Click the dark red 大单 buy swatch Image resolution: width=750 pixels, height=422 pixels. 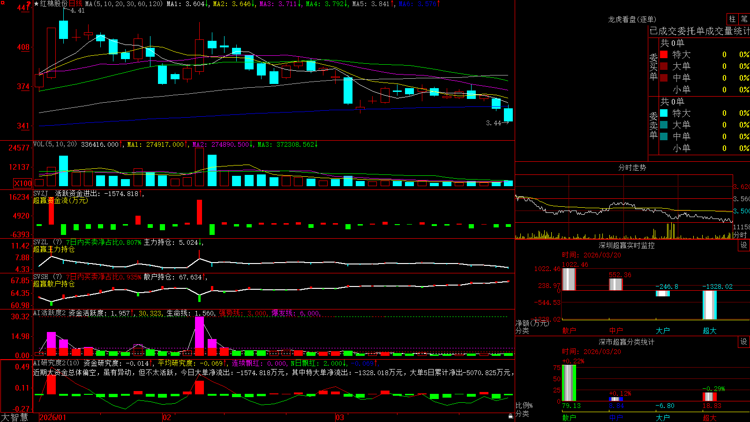pyautogui.click(x=664, y=66)
